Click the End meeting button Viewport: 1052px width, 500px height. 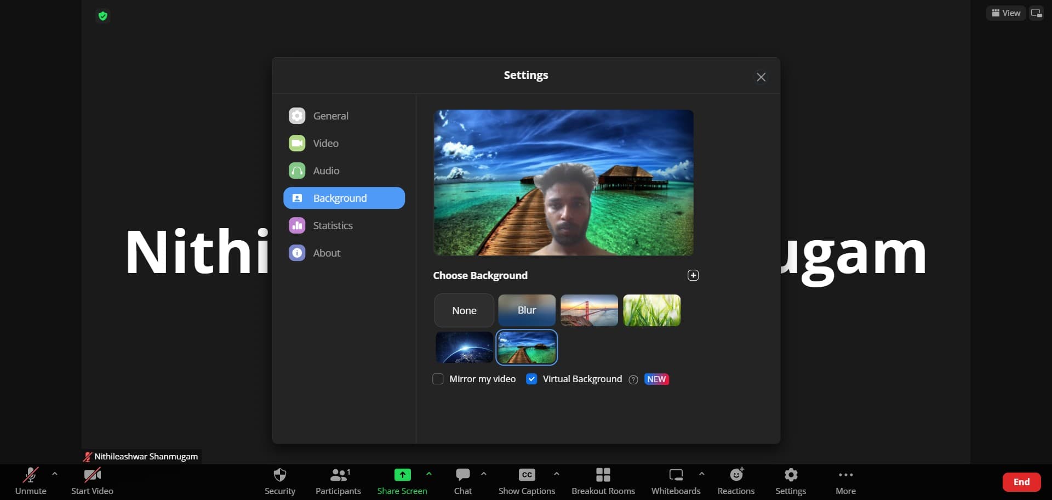point(1021,482)
